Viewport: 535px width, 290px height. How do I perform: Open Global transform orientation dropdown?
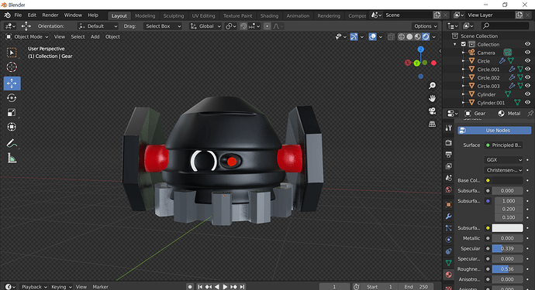[x=205, y=26]
